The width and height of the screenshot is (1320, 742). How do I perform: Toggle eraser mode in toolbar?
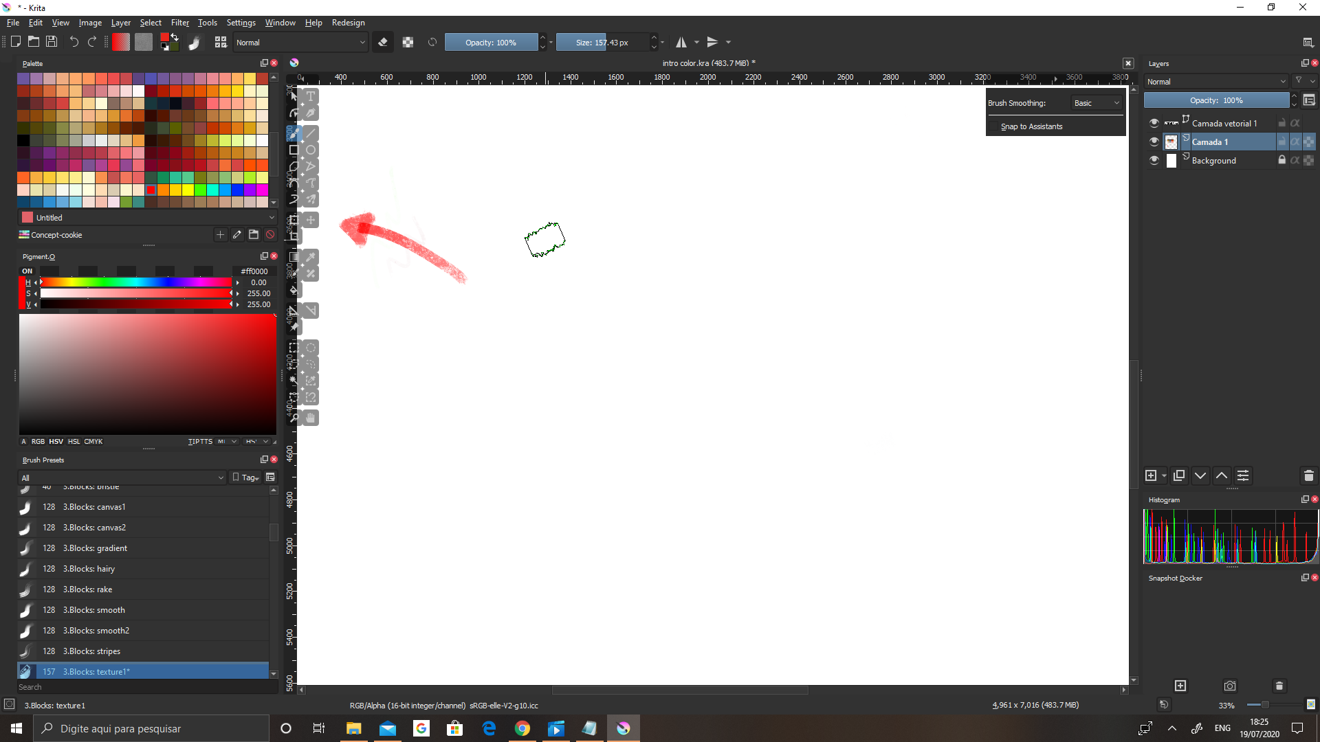point(383,43)
